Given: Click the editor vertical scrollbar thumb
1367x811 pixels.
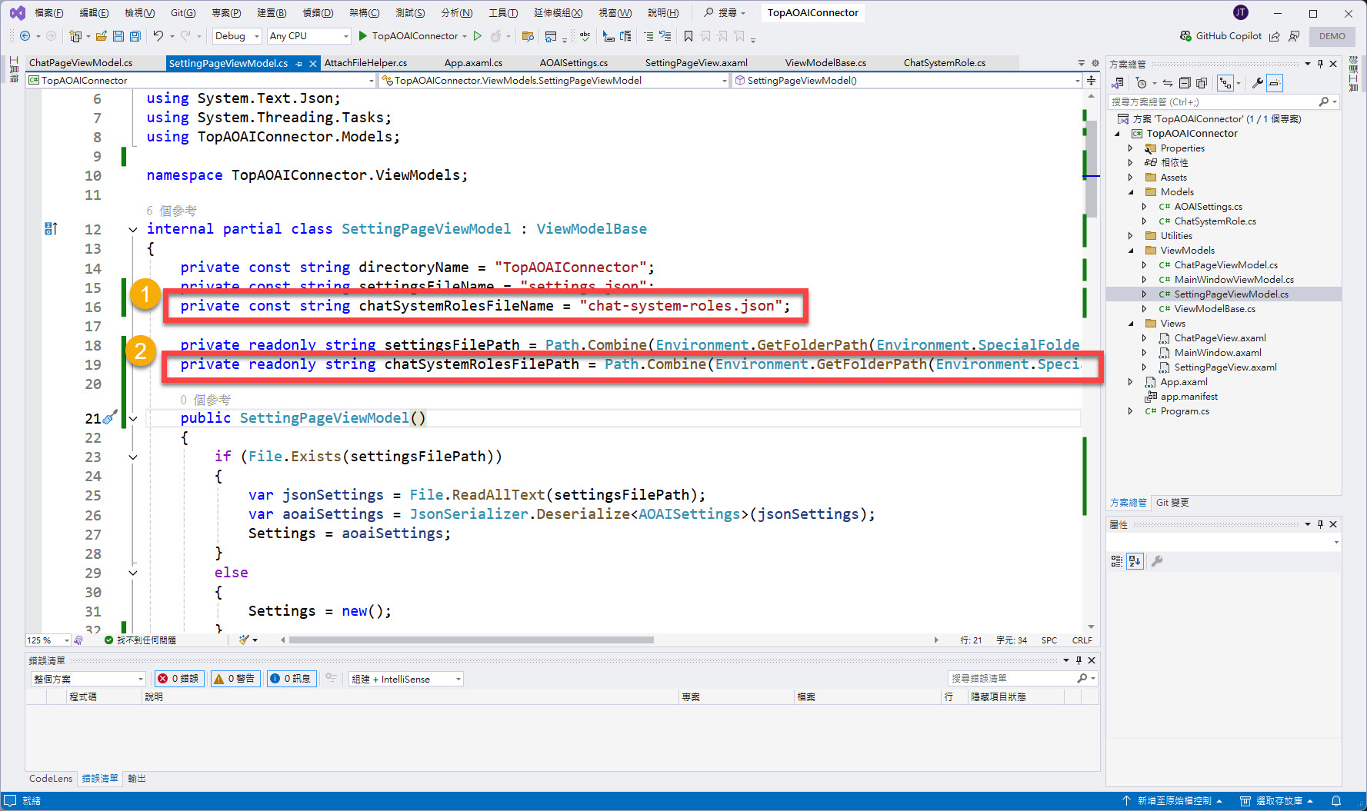Looking at the screenshot, I should 1091,169.
